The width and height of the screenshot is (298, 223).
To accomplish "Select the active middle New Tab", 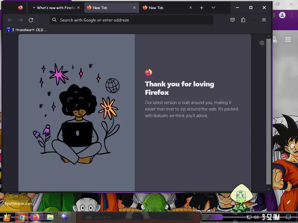I will point(111,8).
